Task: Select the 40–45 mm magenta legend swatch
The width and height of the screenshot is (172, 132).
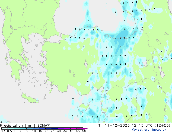Action: click(x=74, y=128)
